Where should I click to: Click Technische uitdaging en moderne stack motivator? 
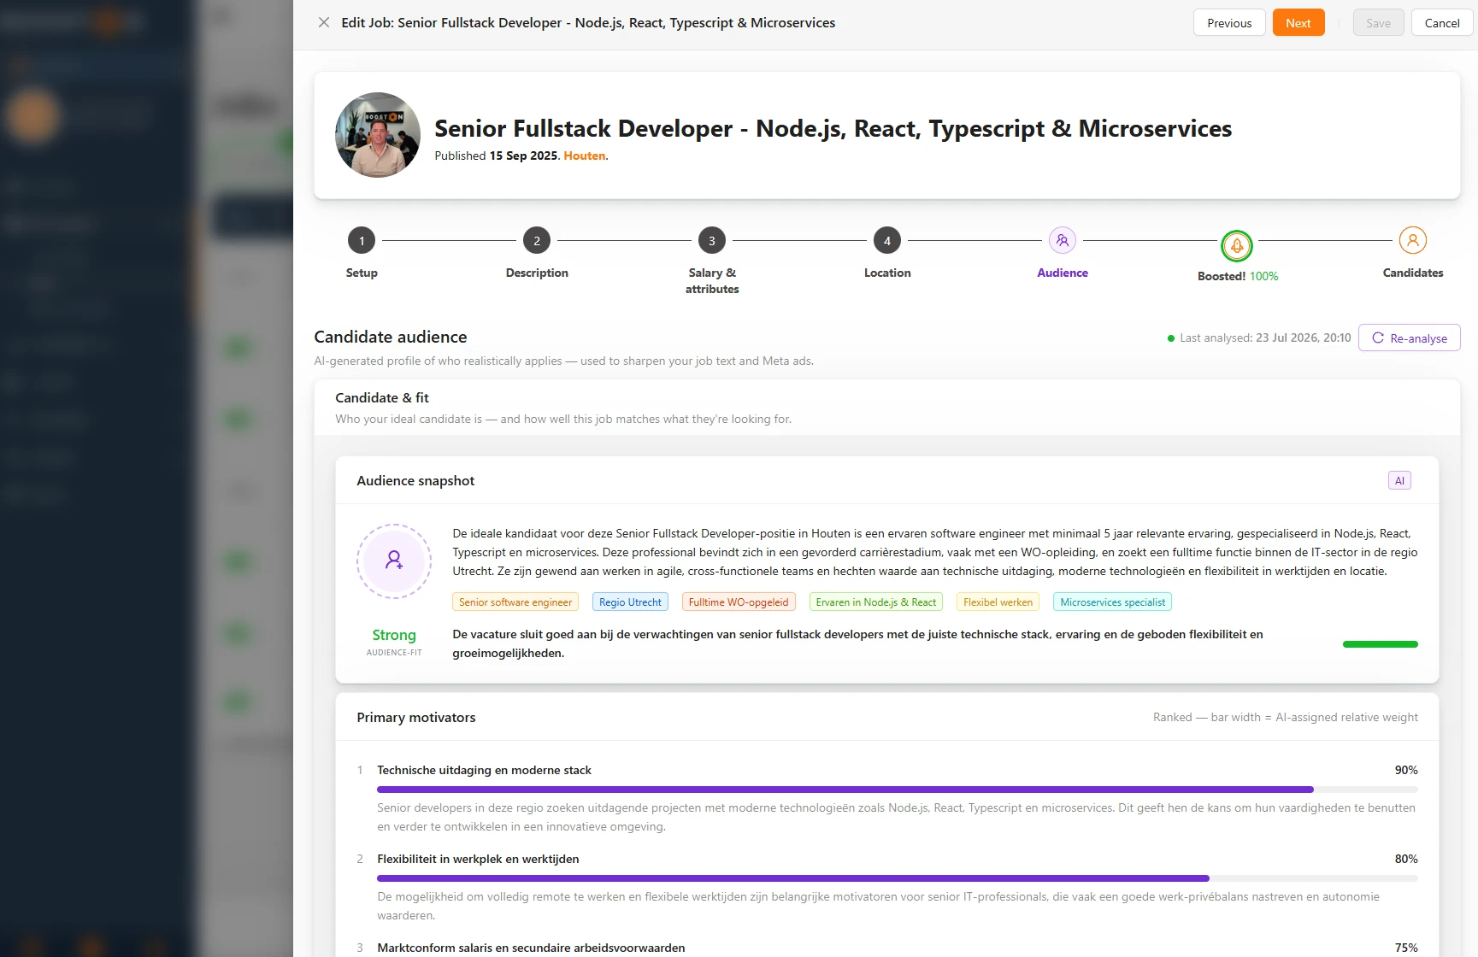pyautogui.click(x=484, y=771)
